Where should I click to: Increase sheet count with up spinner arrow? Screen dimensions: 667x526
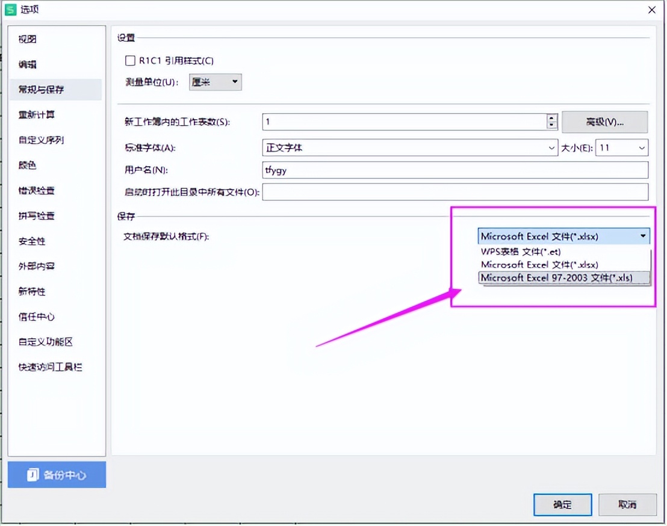click(552, 118)
